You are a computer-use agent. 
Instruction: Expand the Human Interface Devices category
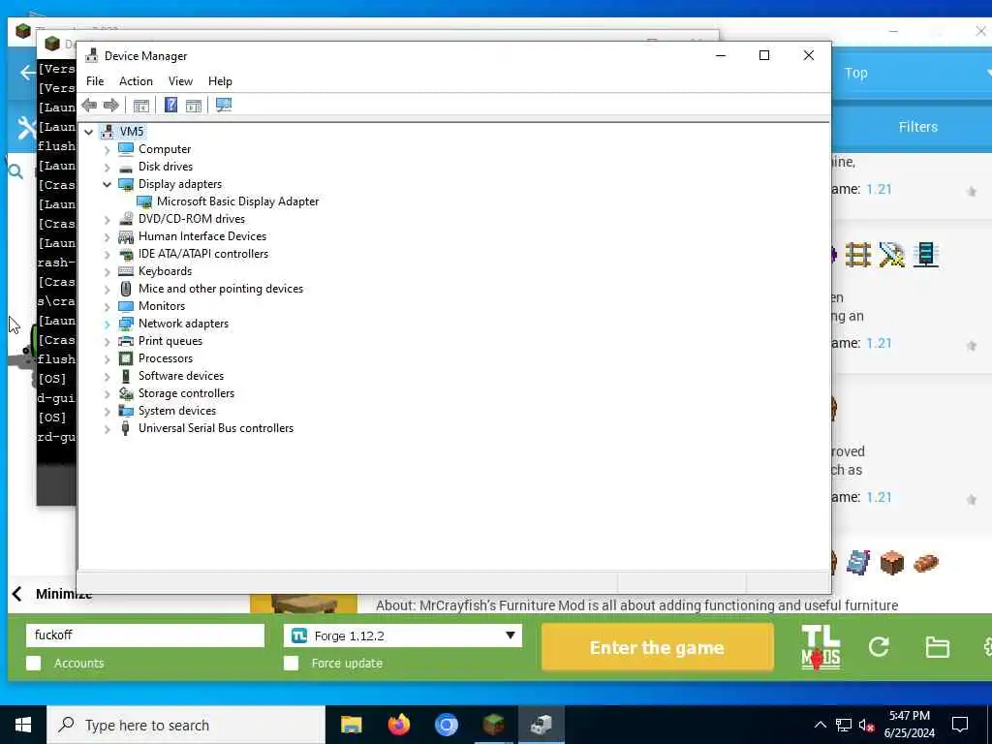107,237
